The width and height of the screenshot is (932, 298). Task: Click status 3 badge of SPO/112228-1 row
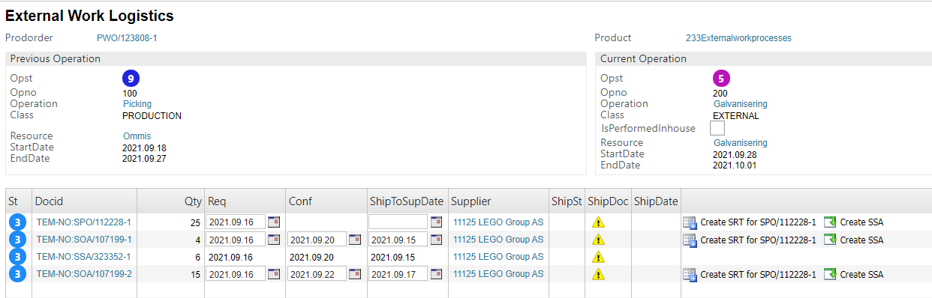18,222
